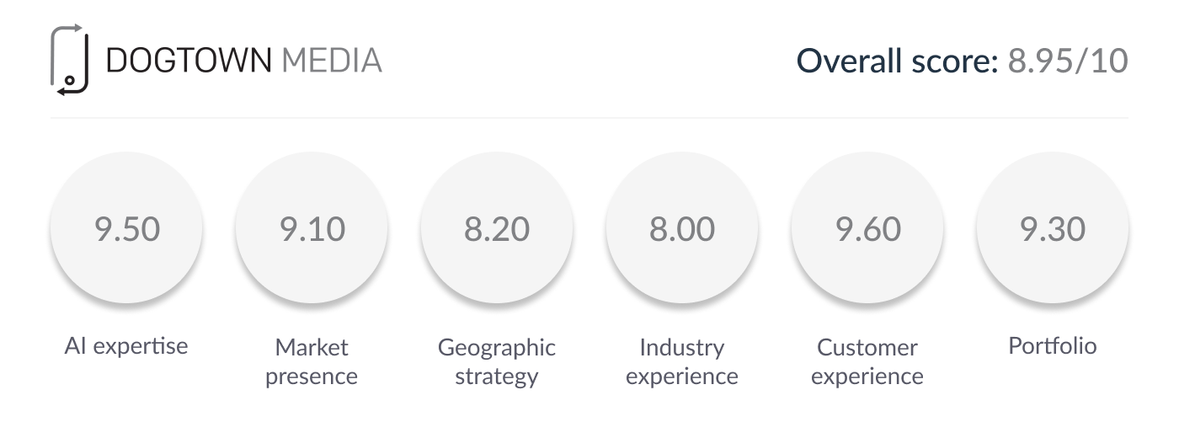Click the Dogtown Media phone logo icon
1179x438 pixels.
69,60
